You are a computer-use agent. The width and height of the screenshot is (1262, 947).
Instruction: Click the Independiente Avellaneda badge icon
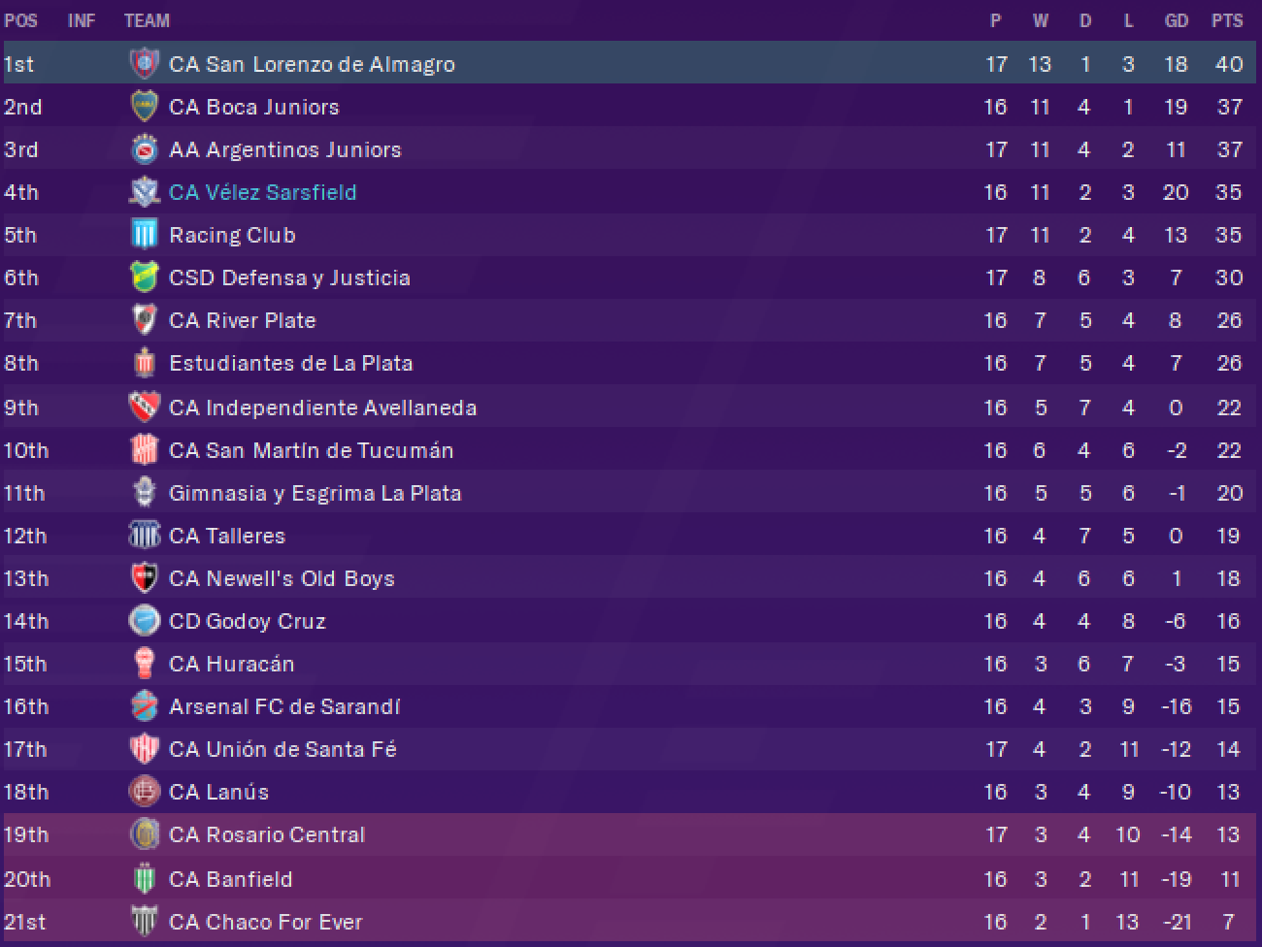144,408
